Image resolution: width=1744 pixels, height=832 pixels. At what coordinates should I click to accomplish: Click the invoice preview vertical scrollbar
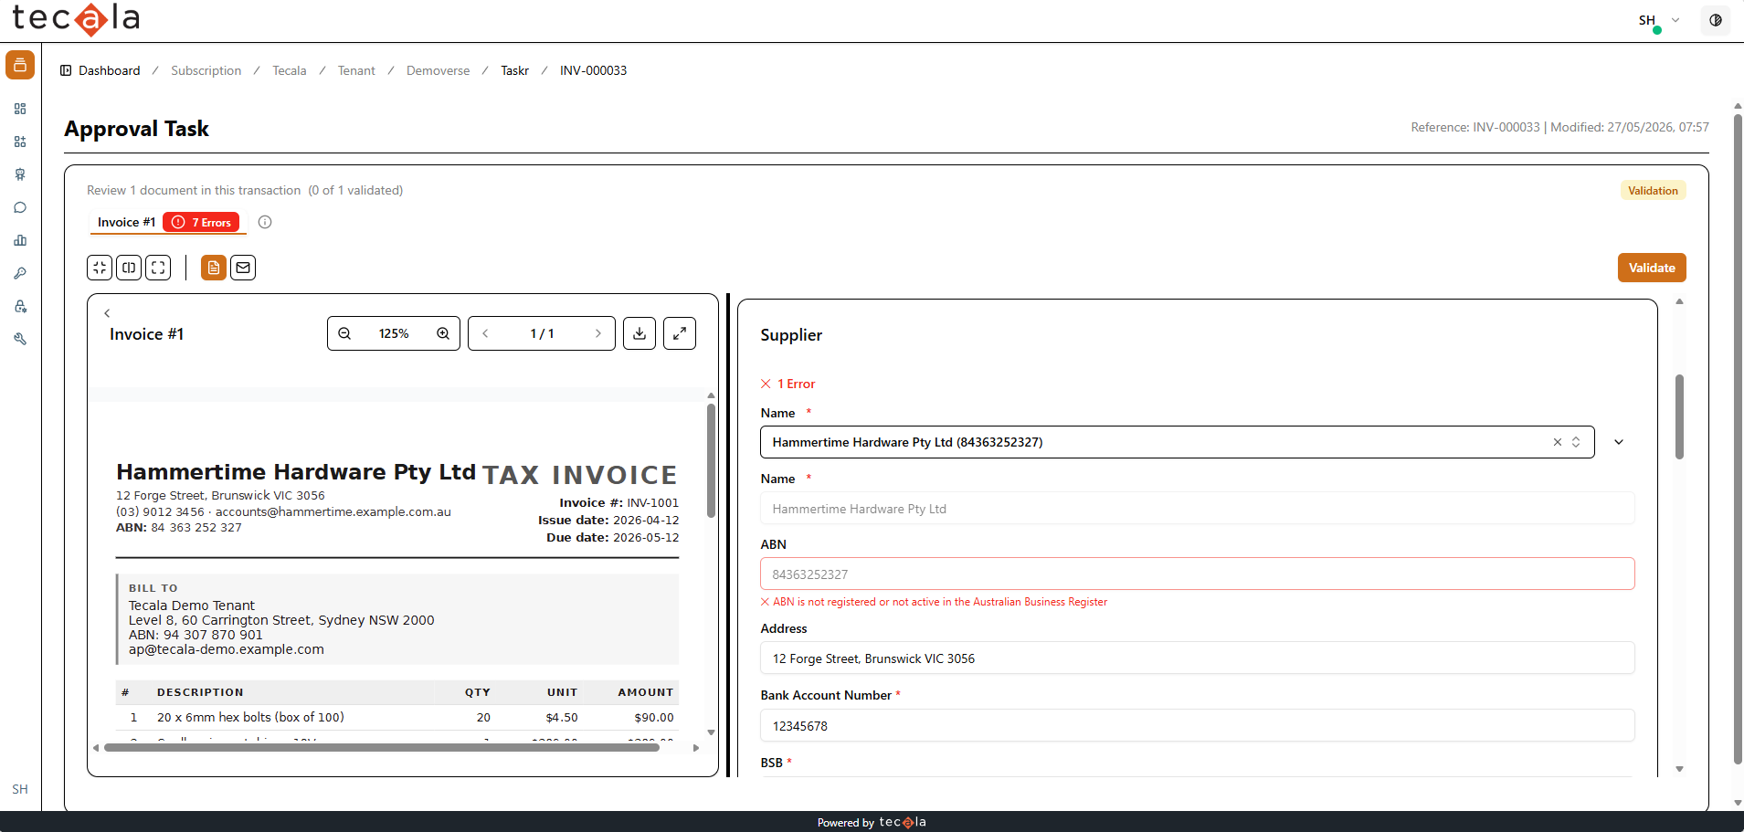(711, 461)
